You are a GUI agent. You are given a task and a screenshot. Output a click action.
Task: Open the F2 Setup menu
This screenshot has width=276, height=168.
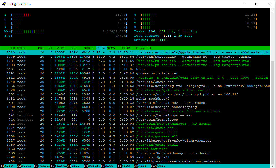tap(26, 166)
